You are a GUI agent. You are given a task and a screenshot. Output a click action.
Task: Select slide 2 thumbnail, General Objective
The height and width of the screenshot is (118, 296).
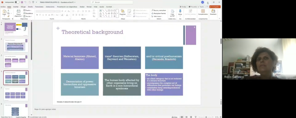(x=16, y=45)
